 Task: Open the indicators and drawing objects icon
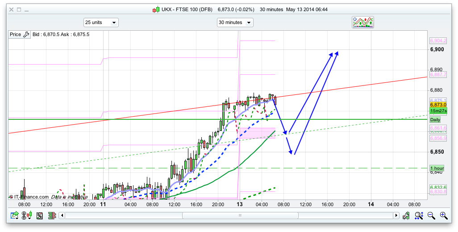(x=362, y=22)
